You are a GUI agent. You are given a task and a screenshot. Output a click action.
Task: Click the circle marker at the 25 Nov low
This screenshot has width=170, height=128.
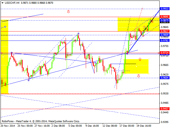(x=28, y=80)
